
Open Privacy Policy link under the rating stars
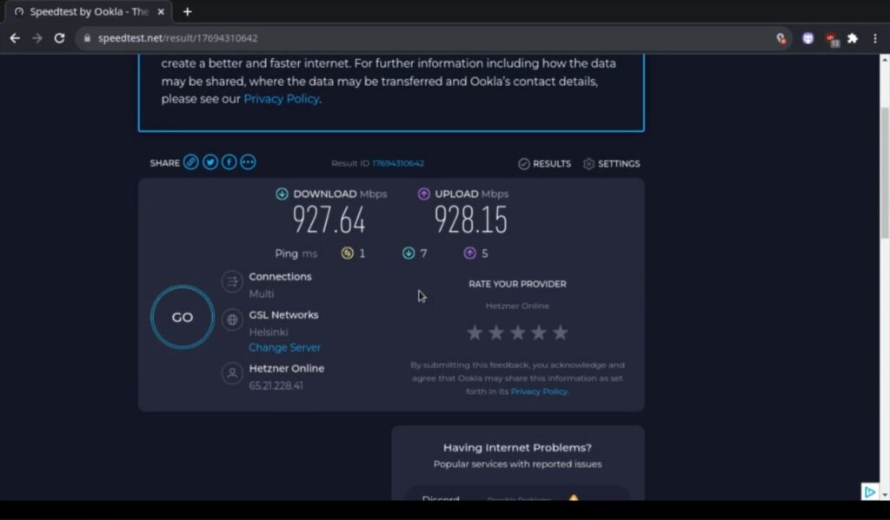coord(539,392)
